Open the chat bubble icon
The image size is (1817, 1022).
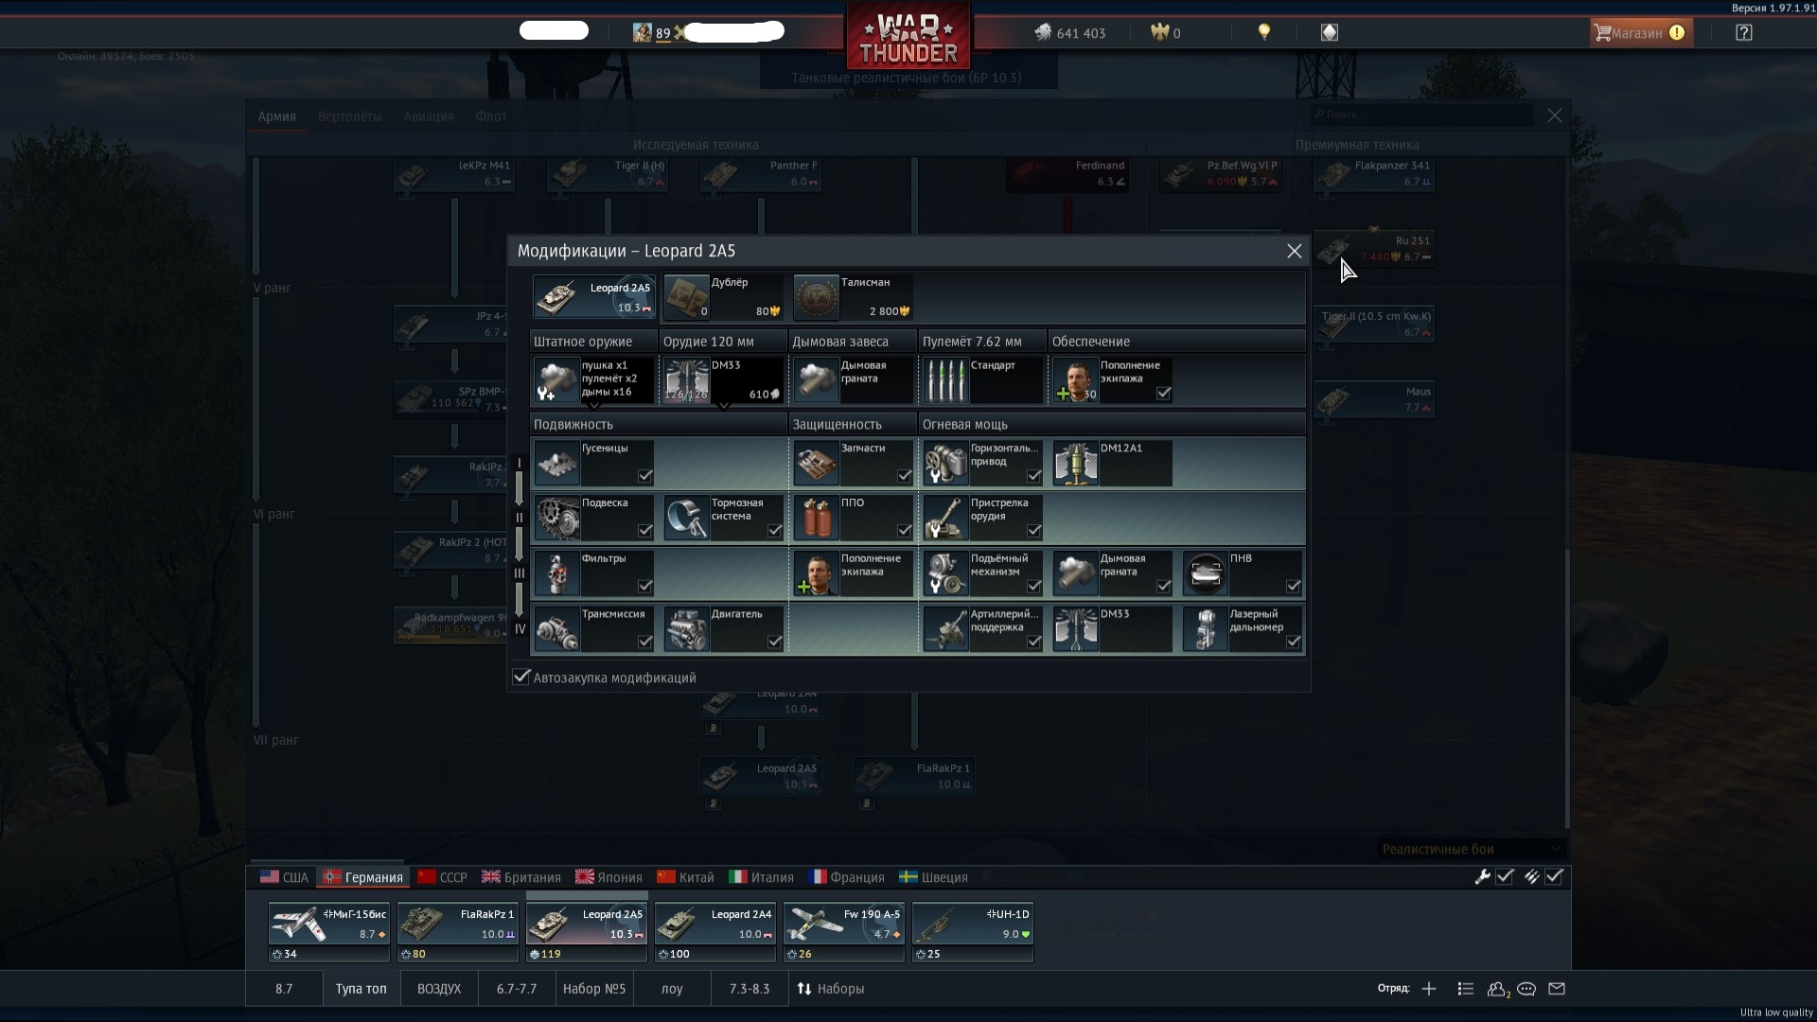pyautogui.click(x=1526, y=989)
